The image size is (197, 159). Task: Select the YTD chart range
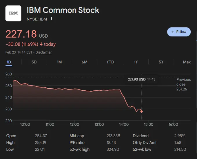pos(110,62)
